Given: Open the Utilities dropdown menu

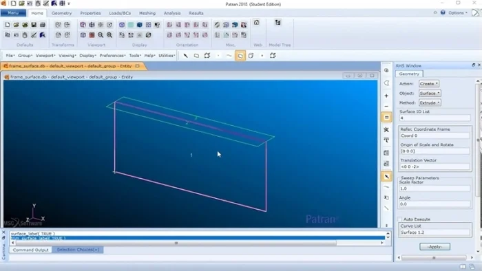Looking at the screenshot, I should (167, 56).
